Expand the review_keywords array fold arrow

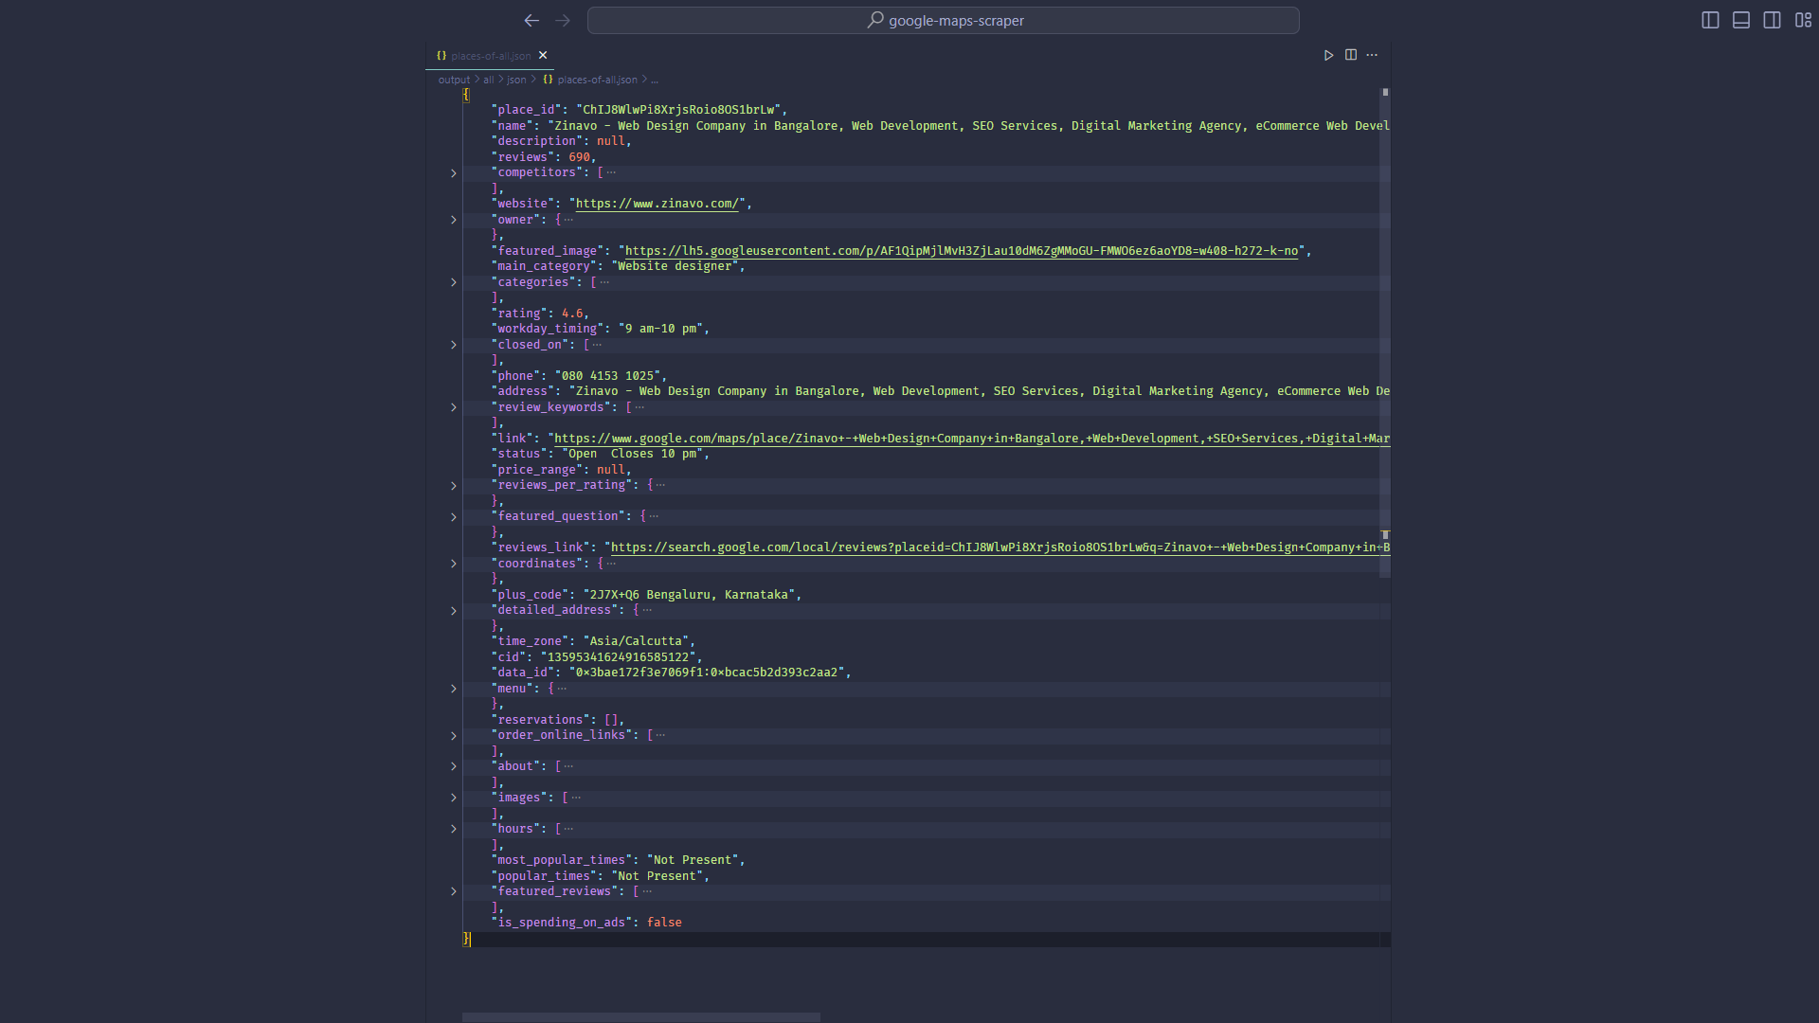coord(454,407)
